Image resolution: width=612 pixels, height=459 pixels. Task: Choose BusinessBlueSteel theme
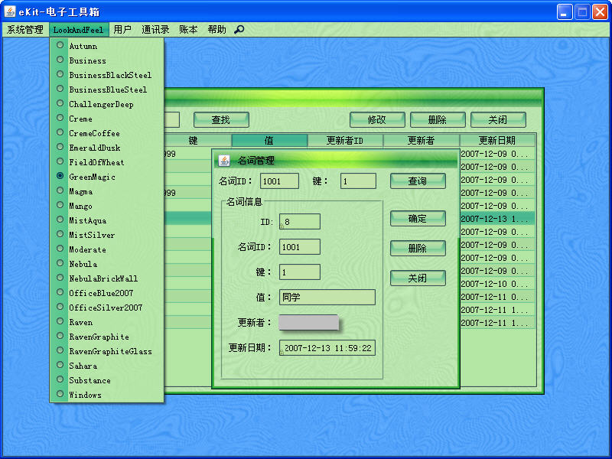tap(106, 90)
